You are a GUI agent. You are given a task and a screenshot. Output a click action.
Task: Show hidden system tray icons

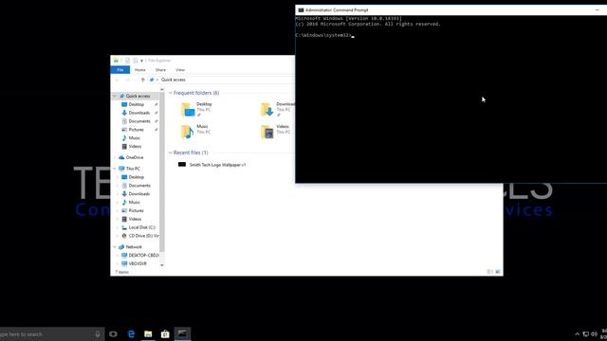pyautogui.click(x=578, y=334)
